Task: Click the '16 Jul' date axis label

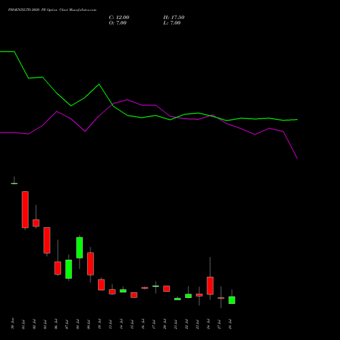Action: [x=143, y=324]
